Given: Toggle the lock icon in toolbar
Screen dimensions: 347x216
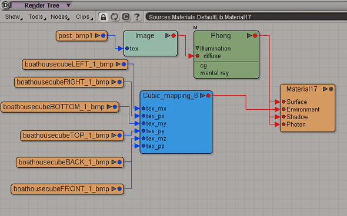Looking at the screenshot, I should (103, 17).
